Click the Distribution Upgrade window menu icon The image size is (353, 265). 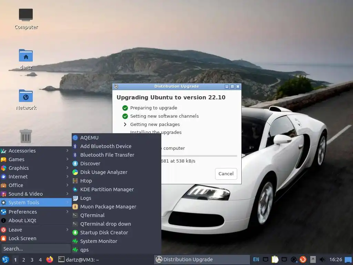pyautogui.click(x=116, y=87)
